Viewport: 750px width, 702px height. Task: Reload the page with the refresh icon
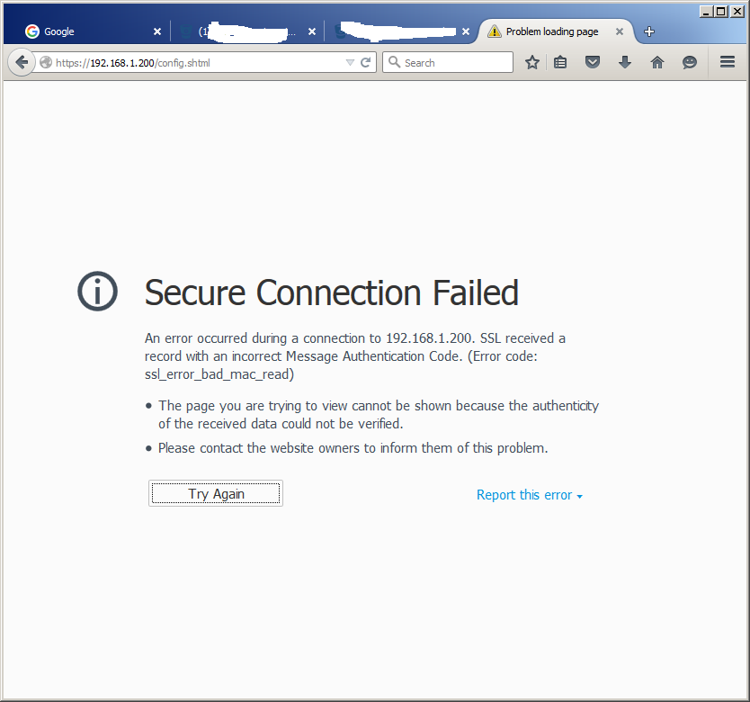(x=366, y=63)
